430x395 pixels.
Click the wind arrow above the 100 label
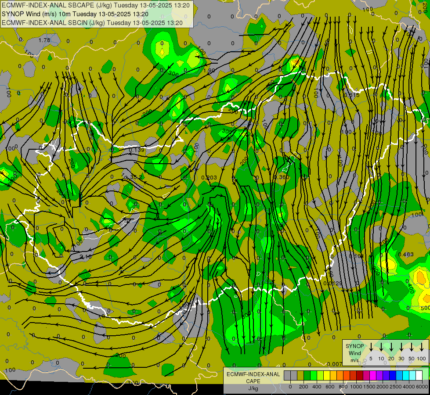click(x=422, y=347)
